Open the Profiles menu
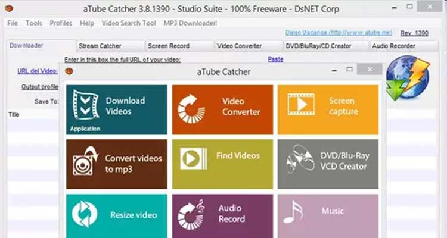 (61, 23)
